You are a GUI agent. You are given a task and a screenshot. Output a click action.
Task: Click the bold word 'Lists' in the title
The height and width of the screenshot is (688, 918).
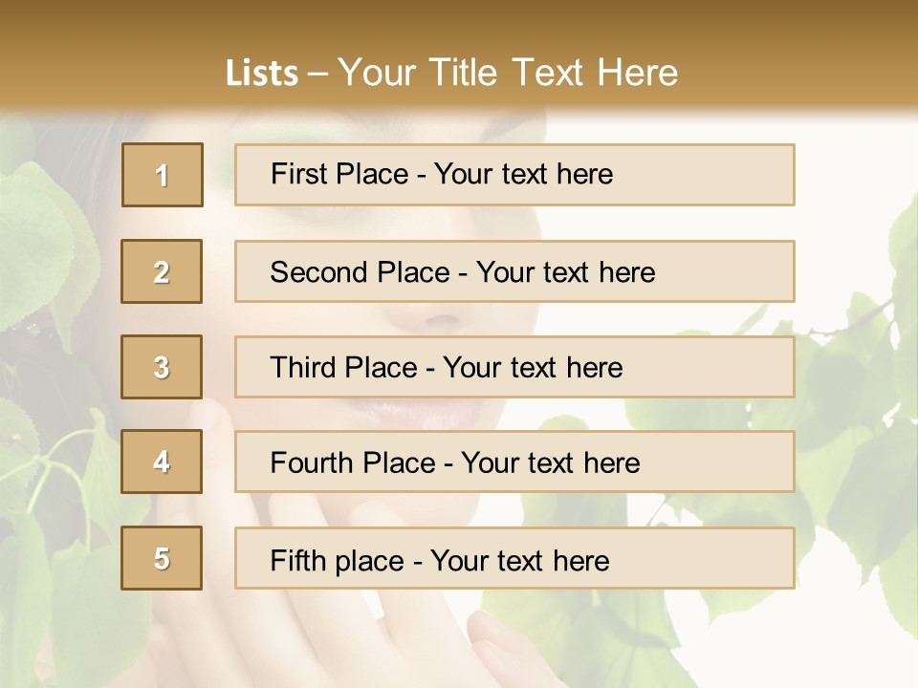click(x=261, y=73)
